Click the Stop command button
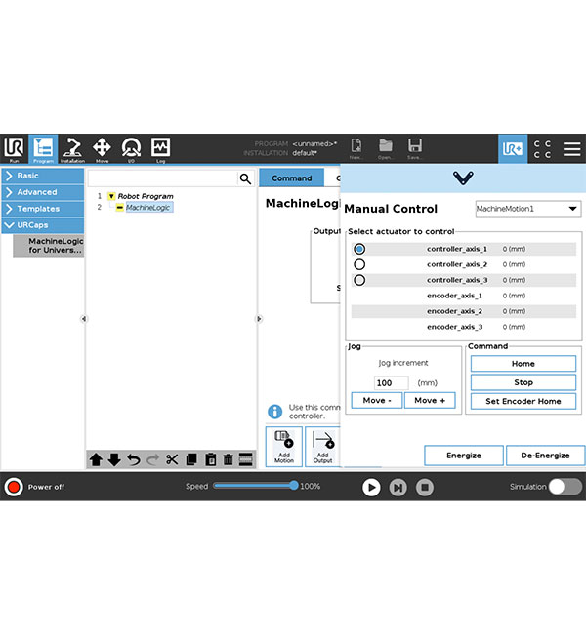586x634 pixels. coord(523,382)
